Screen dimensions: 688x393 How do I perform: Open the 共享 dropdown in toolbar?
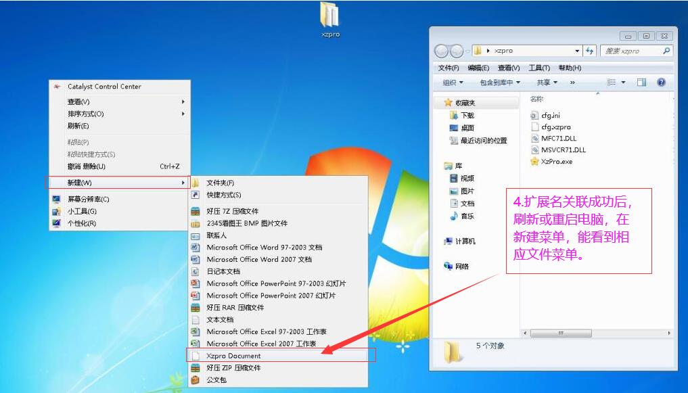click(547, 82)
